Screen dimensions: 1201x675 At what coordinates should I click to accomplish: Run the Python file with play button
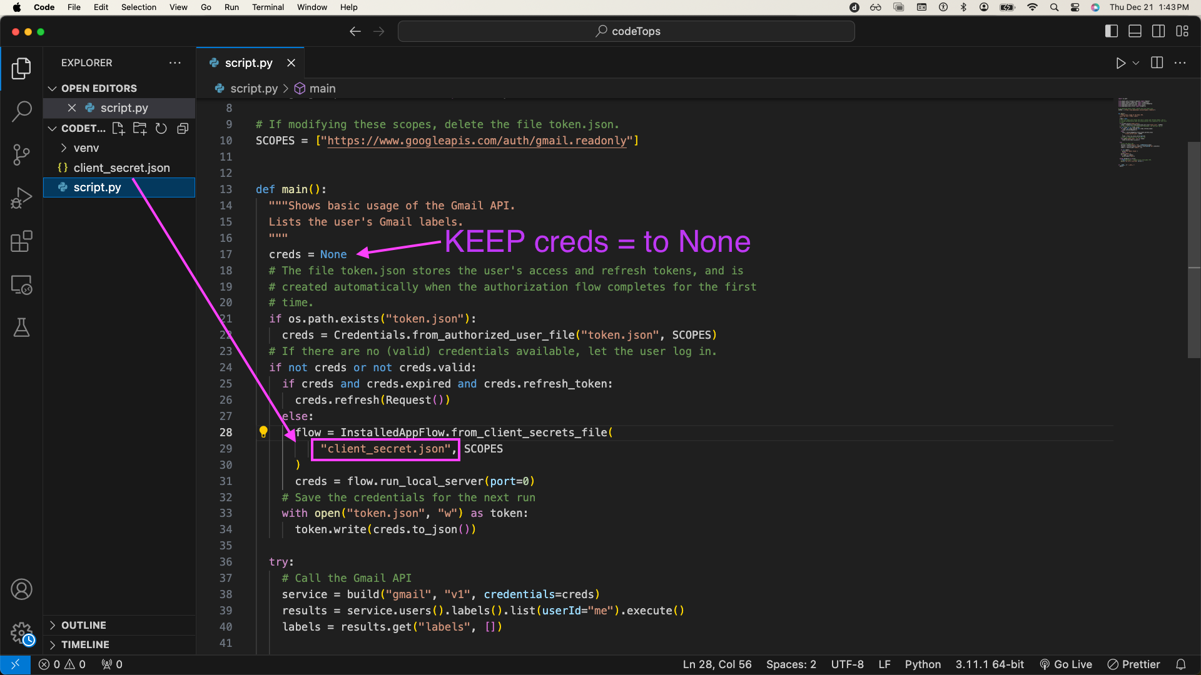coord(1121,63)
